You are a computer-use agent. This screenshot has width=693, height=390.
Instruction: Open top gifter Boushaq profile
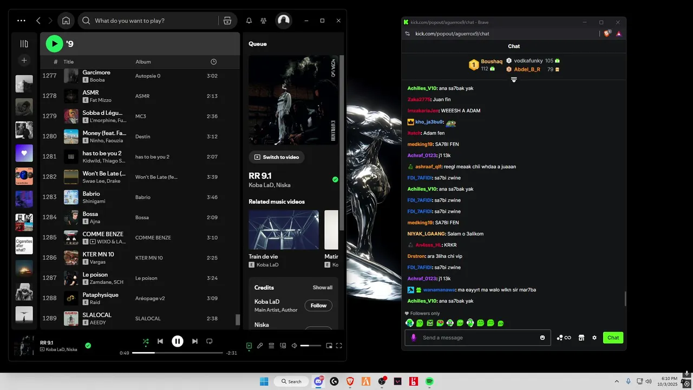point(492,62)
